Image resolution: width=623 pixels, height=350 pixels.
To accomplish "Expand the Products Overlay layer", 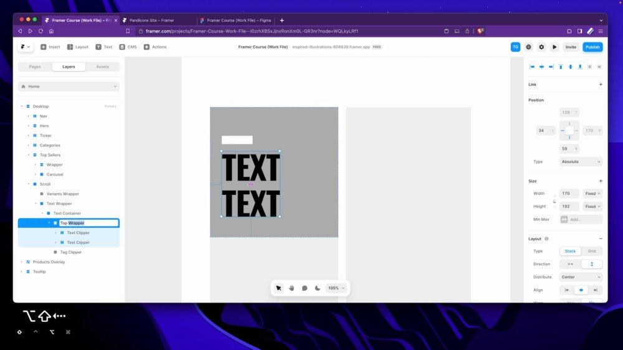I will pos(22,262).
